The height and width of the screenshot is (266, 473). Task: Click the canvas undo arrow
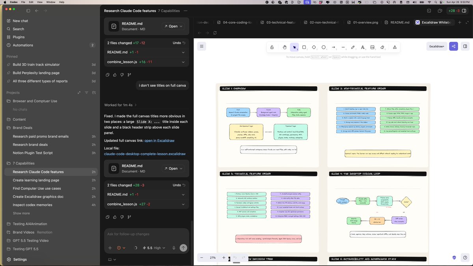click(235, 258)
